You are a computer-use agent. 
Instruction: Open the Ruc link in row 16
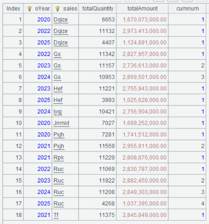click(x=59, y=192)
